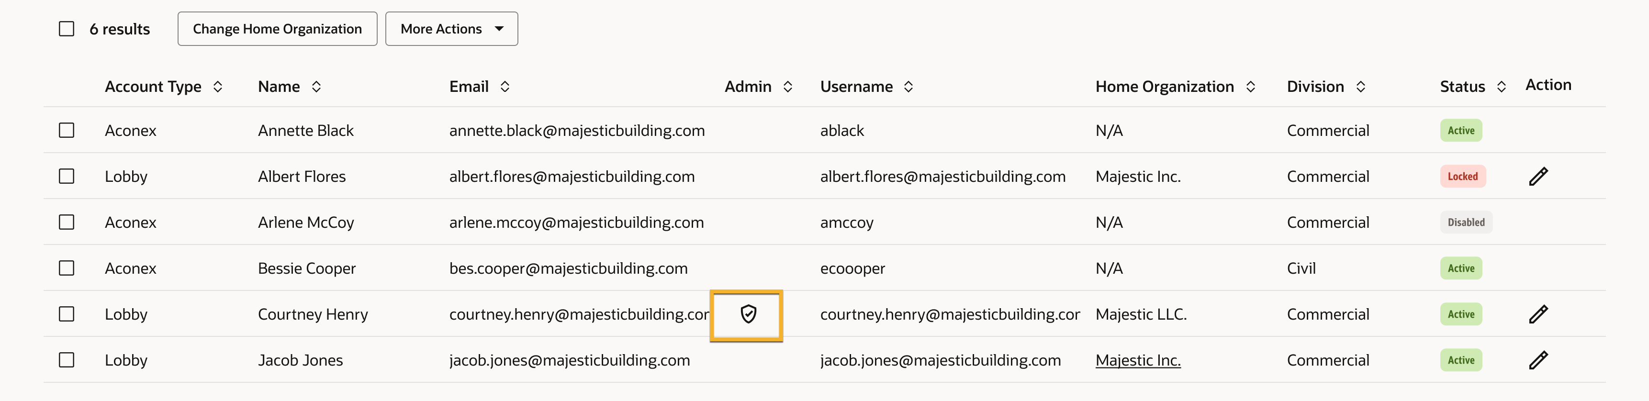Click the admin shield icon for Courtney Henry
This screenshot has width=1649, height=401.
click(x=748, y=314)
